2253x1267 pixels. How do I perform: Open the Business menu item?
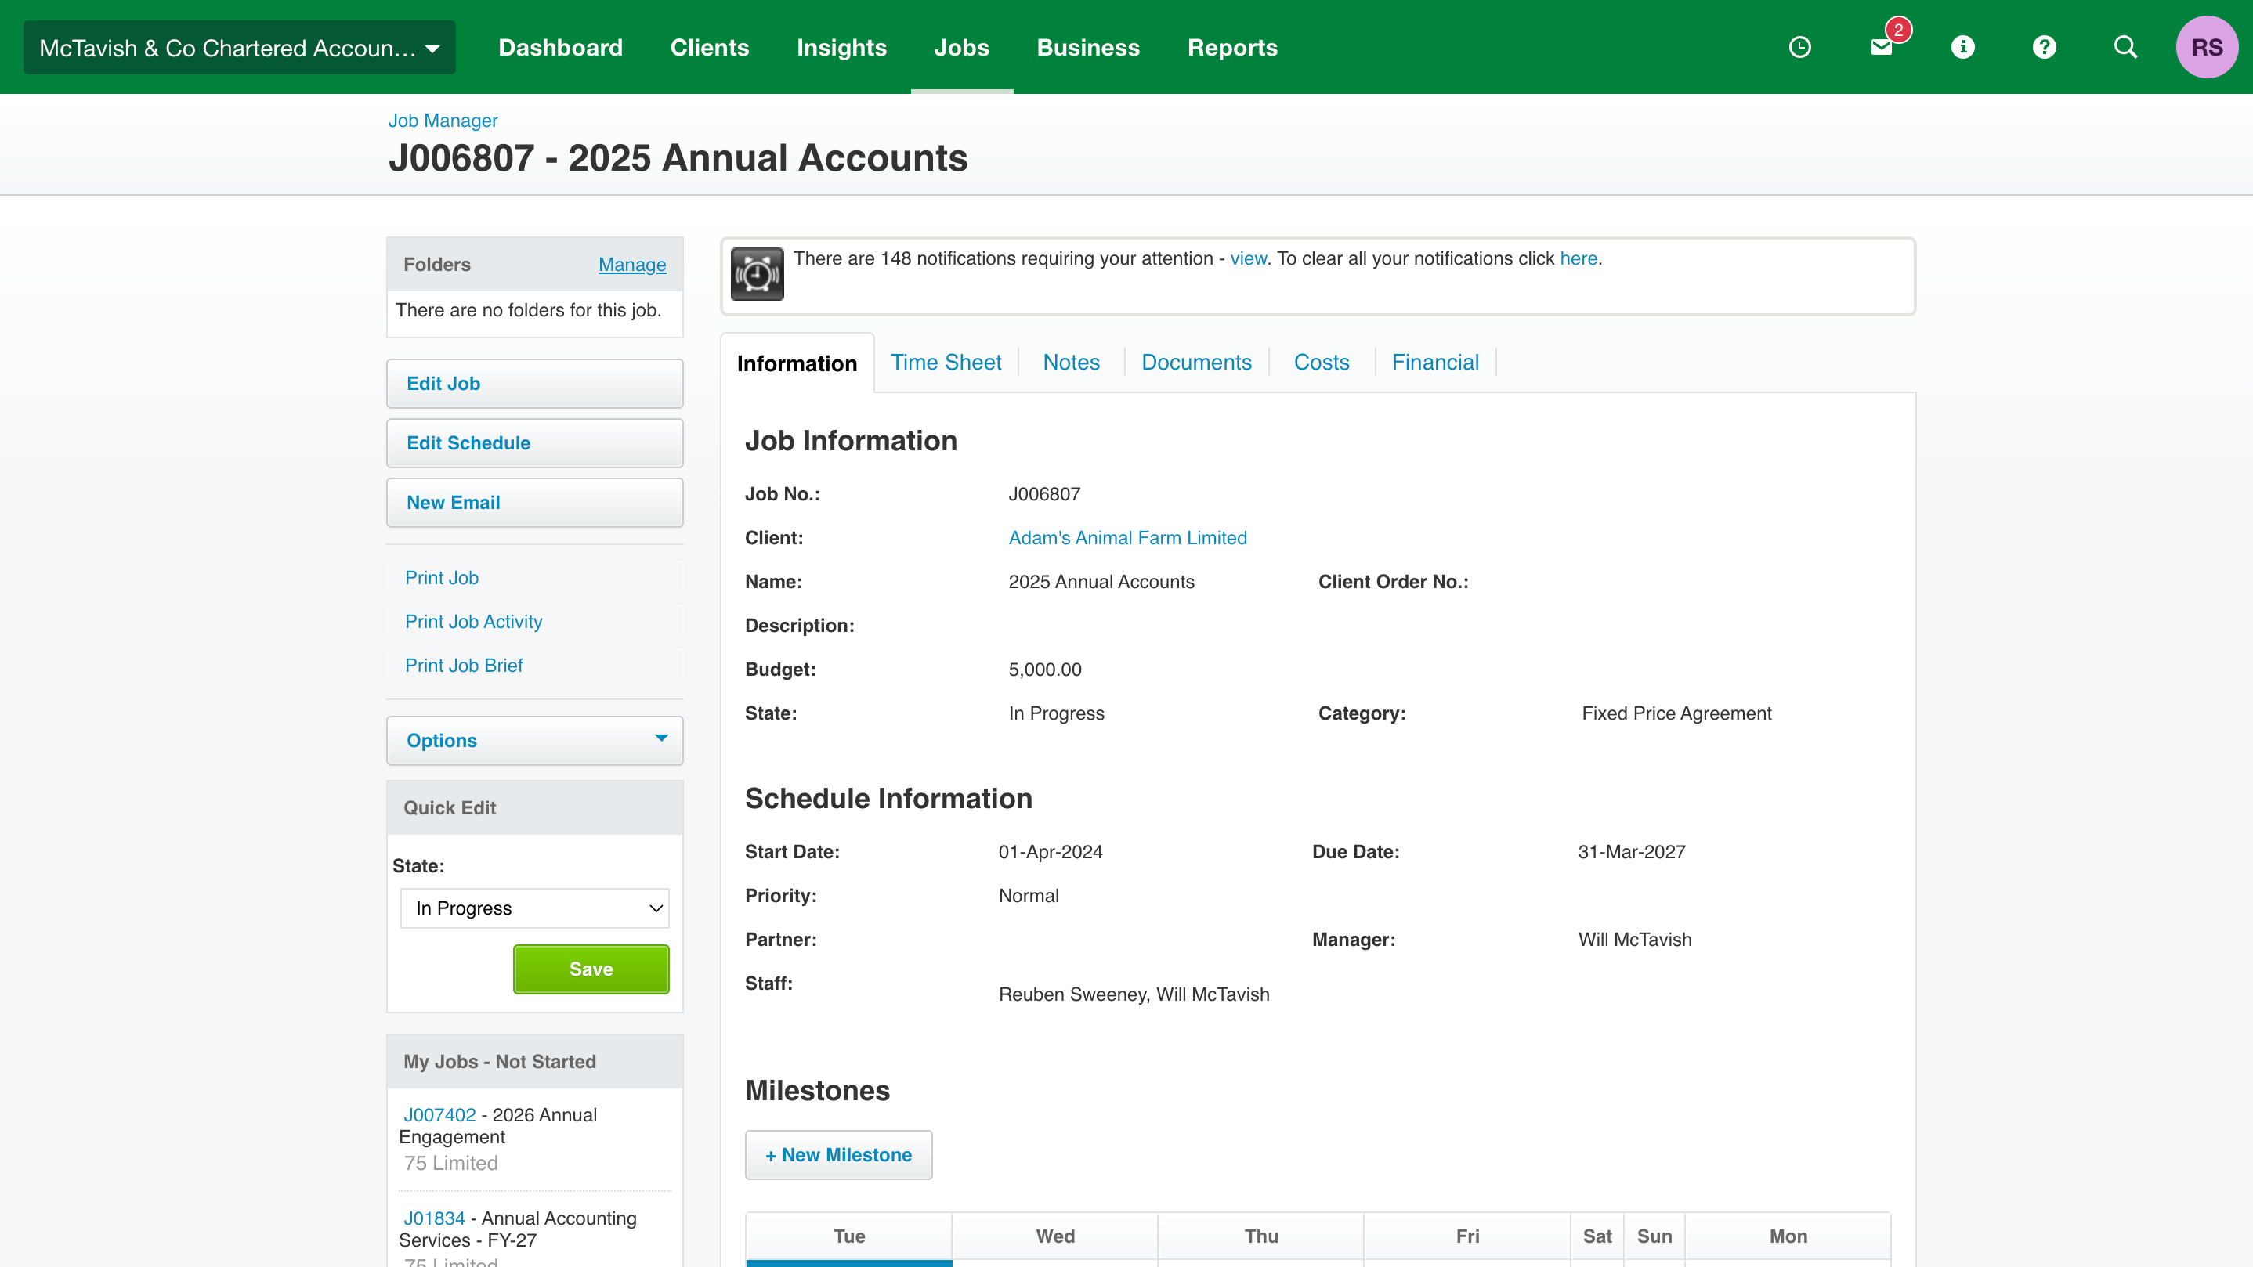1088,47
